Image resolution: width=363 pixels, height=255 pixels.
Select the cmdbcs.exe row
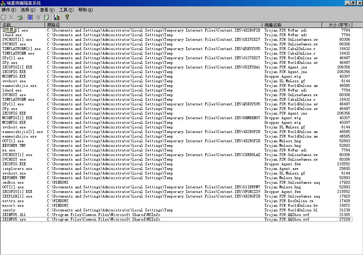pos(176,182)
